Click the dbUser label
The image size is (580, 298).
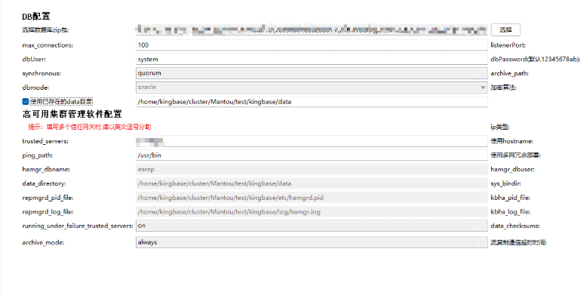click(34, 60)
